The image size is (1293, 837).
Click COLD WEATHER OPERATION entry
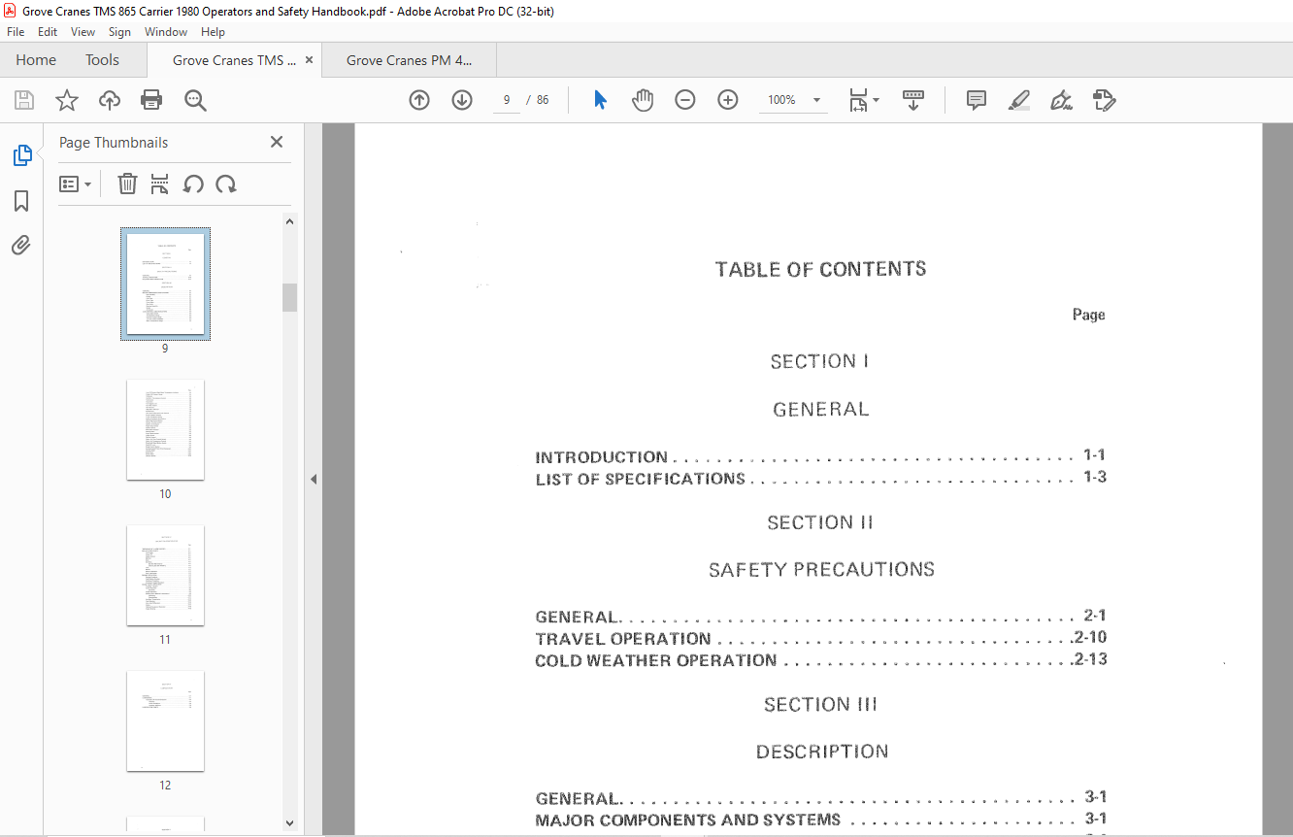pos(820,660)
